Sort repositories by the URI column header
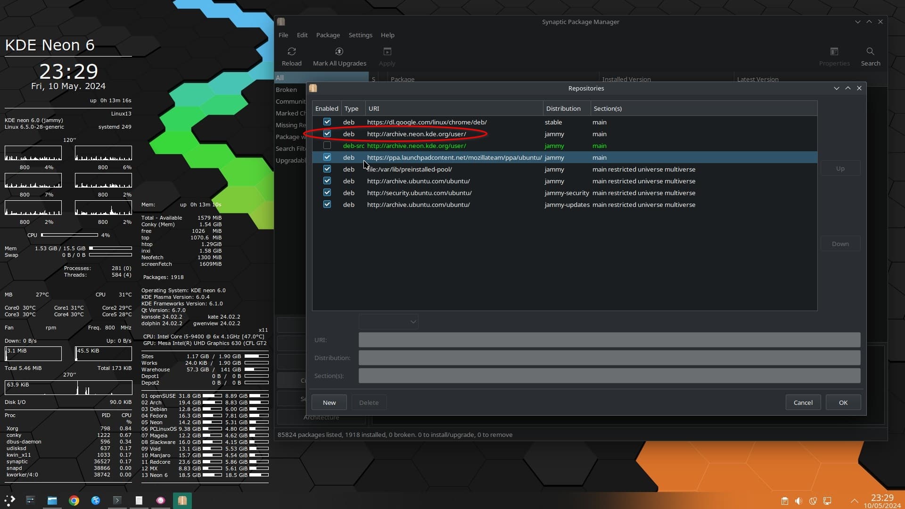 (454, 108)
